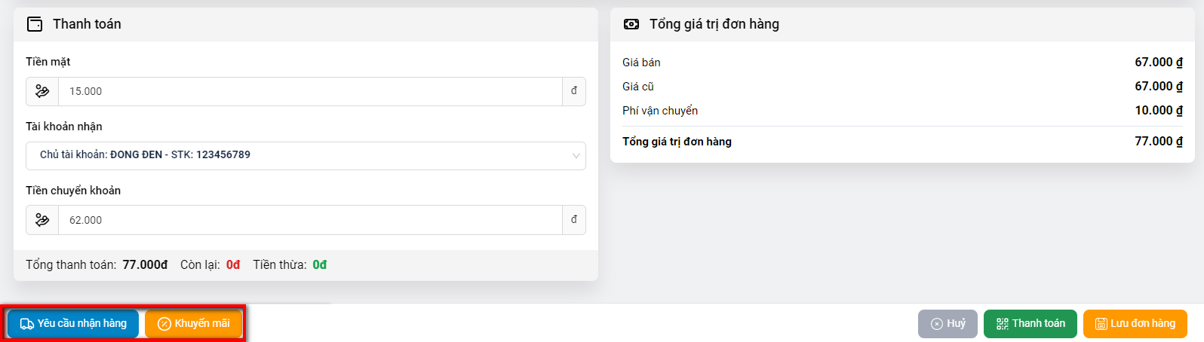Focus the Tiền chuyển khoản input showing 62.000
Image resolution: width=1204 pixels, height=342 pixels.
tap(309, 220)
